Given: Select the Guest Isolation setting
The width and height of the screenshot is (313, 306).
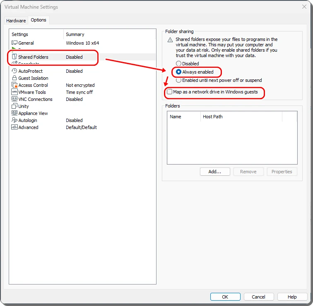Looking at the screenshot, I should (x=34, y=78).
